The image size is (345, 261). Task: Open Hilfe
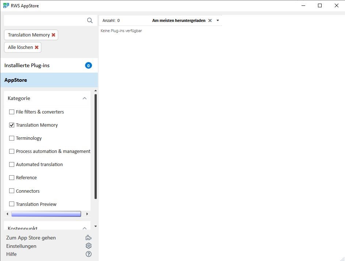tap(11, 254)
